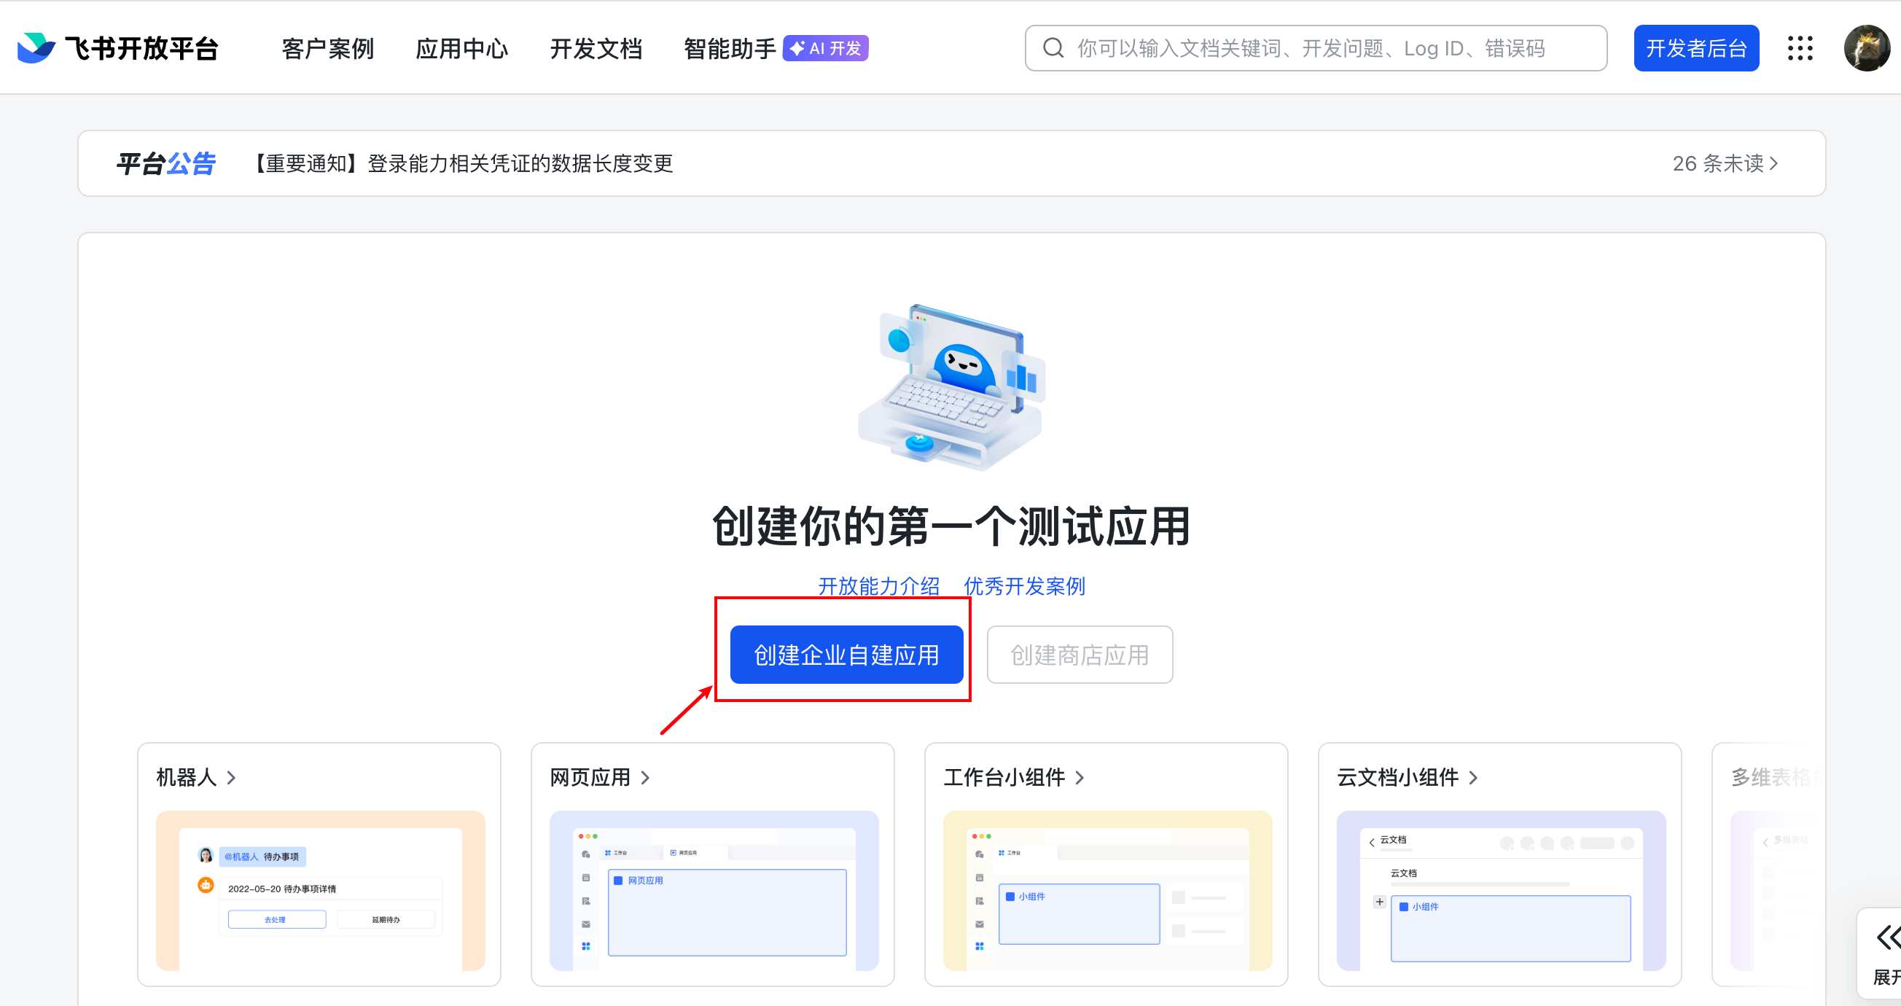Expand the 机器人 category chevron

click(231, 777)
